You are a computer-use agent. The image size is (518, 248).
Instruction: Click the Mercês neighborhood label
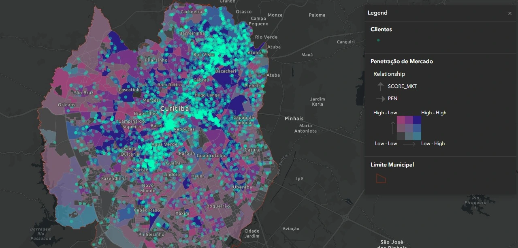151,100
